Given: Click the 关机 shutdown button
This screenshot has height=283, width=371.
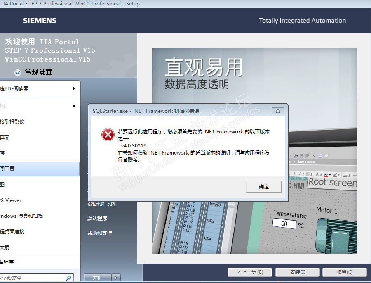Looking at the screenshot, I should click(97, 278).
